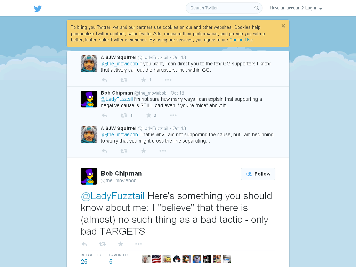Screen dimensions: 356x267
Task: Follow Bob Chipman
Action: (258, 174)
